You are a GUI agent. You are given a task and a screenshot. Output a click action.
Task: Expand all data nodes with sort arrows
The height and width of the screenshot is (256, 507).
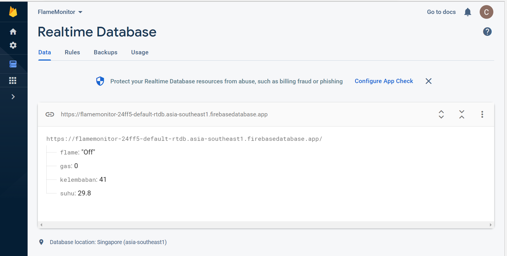441,114
